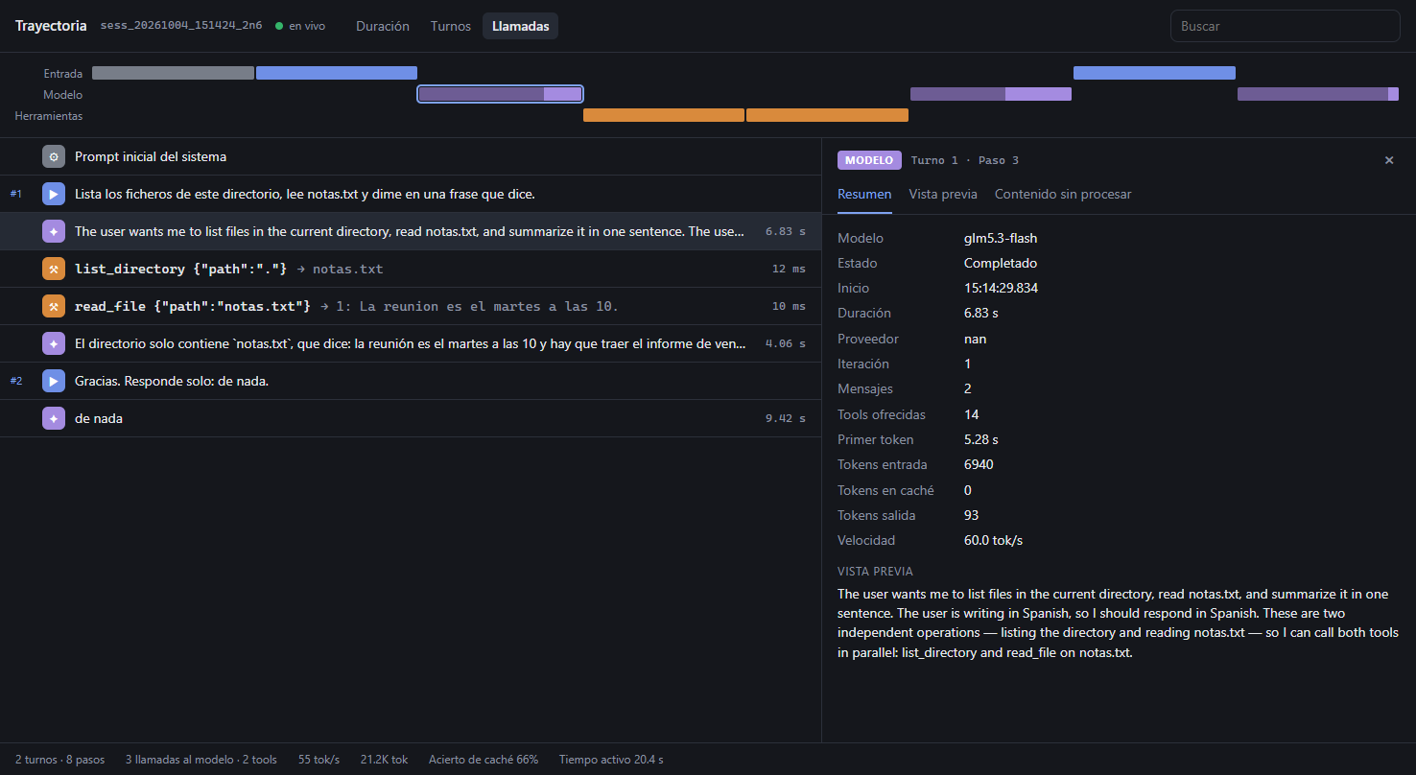Close the detail panel with the X

tap(1389, 160)
